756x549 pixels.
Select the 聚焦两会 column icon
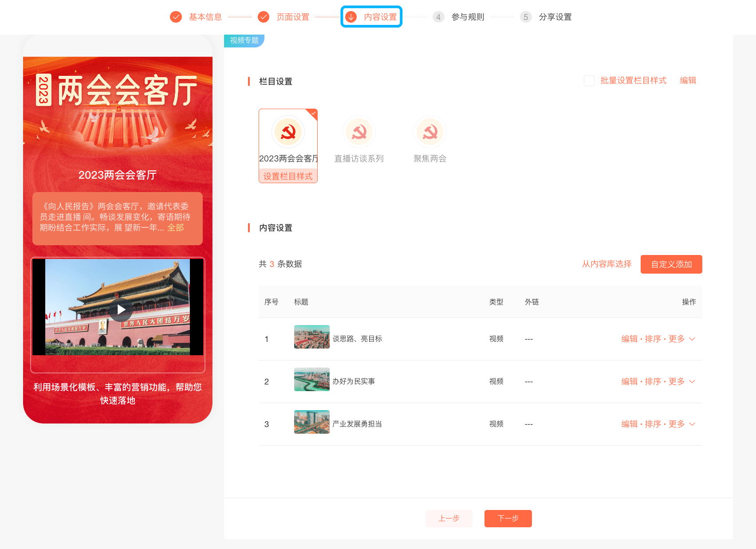[430, 132]
